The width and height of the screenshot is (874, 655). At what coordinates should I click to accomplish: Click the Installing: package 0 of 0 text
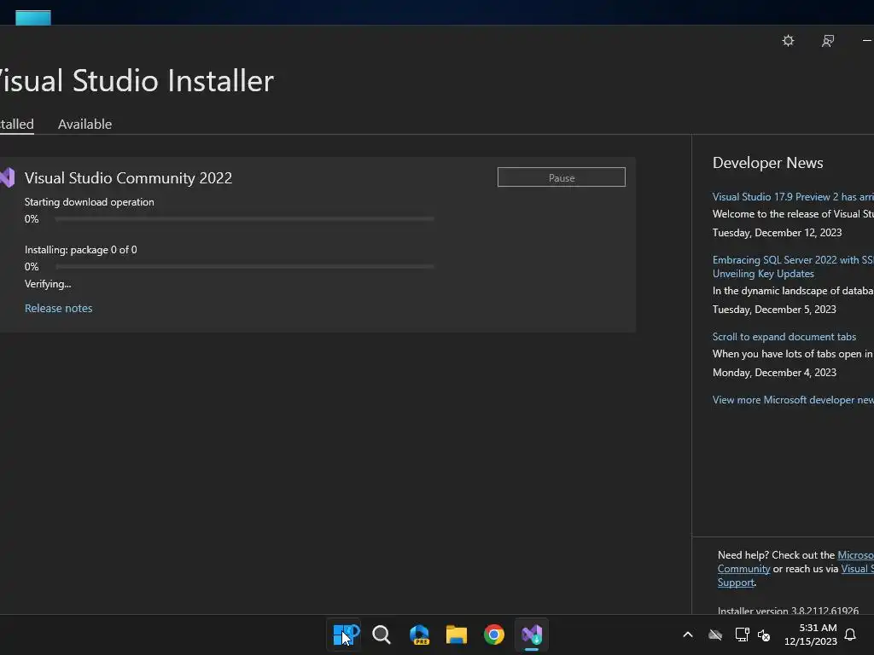[81, 250]
